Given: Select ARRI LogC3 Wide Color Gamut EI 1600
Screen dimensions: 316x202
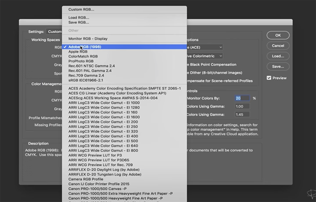Looking at the screenshot, I should [x=124, y=117].
